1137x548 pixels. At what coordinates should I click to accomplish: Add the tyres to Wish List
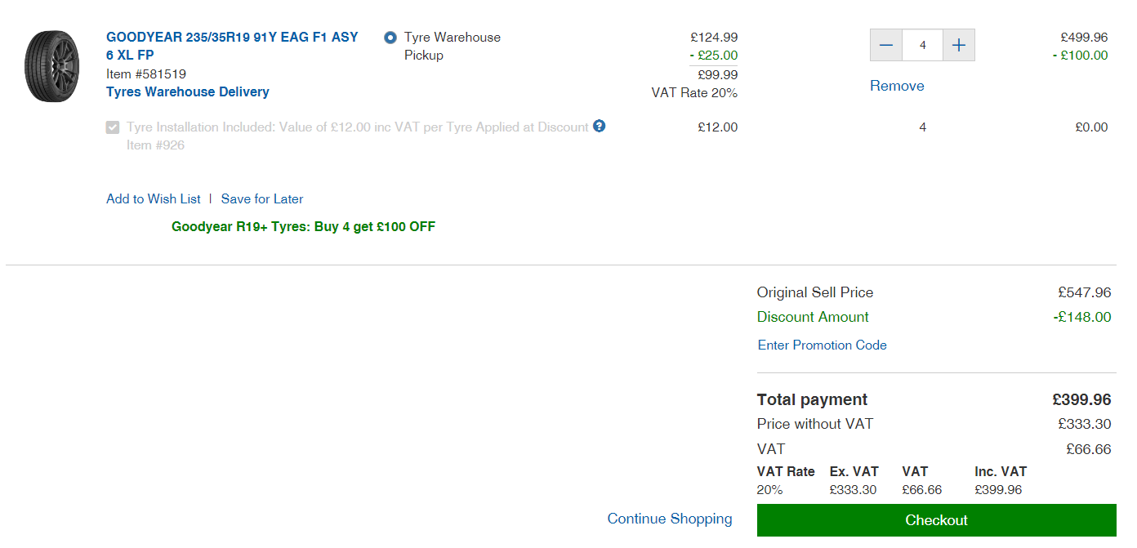coord(154,198)
